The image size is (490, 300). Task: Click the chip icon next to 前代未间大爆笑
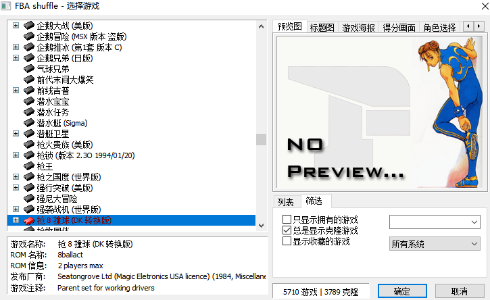29,79
